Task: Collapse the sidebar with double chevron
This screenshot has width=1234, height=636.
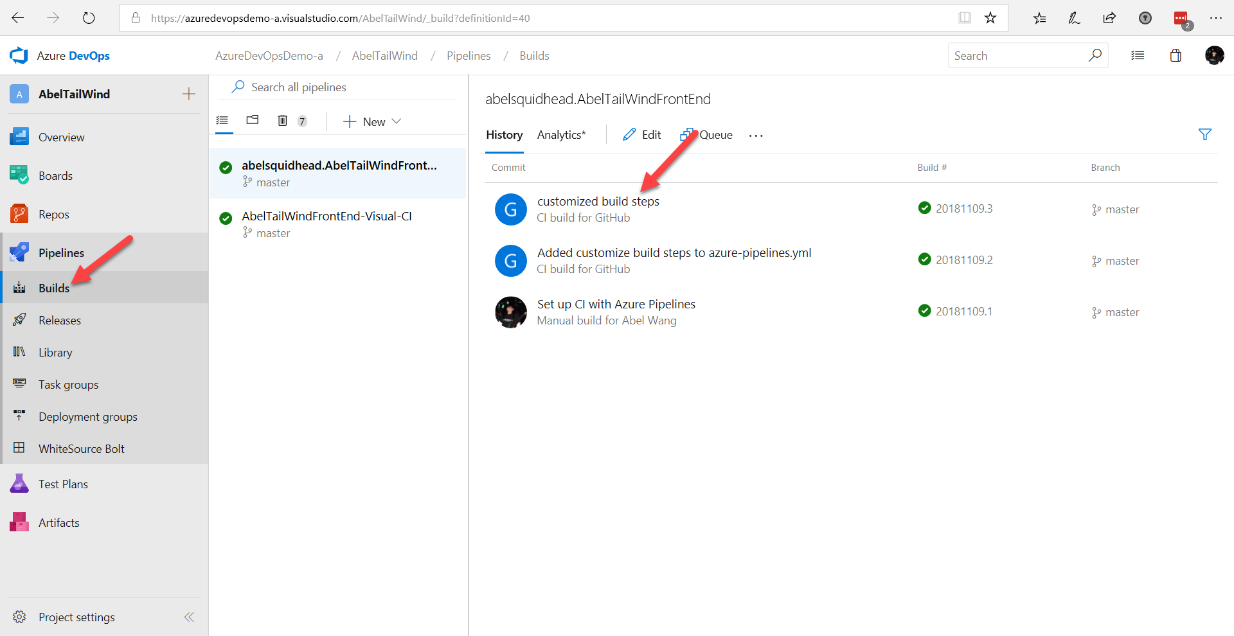Action: pyautogui.click(x=189, y=617)
